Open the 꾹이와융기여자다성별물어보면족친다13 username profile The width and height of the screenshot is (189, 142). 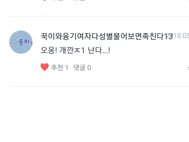click(107, 36)
